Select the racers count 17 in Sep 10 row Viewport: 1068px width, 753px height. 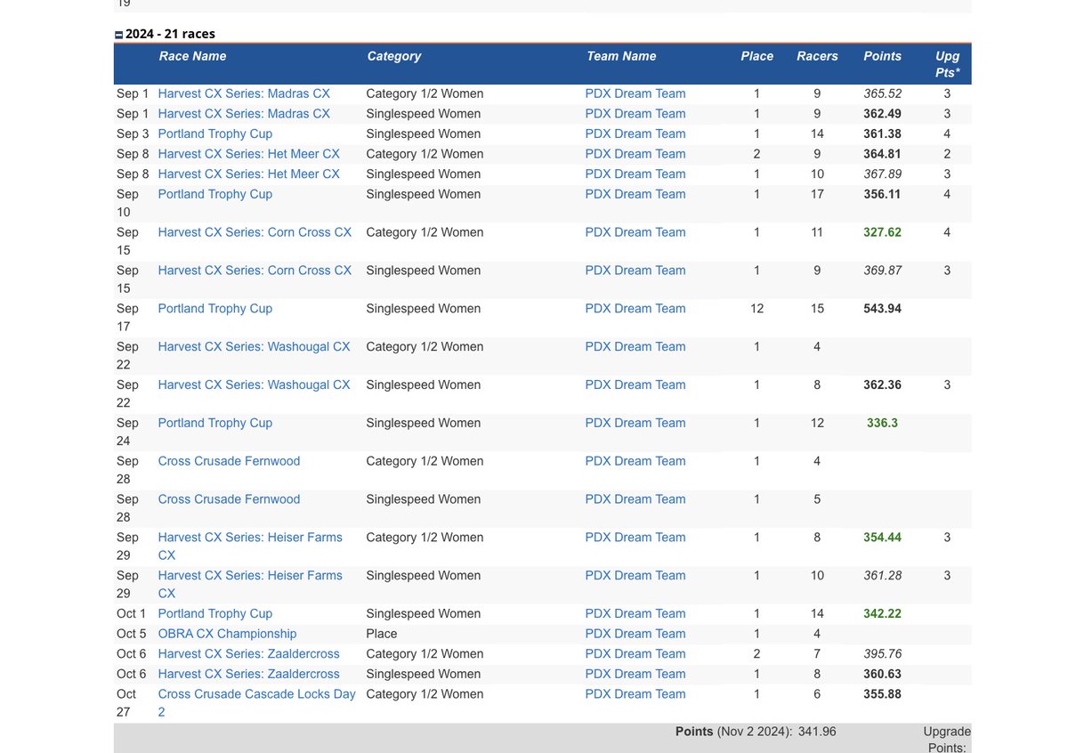click(817, 194)
